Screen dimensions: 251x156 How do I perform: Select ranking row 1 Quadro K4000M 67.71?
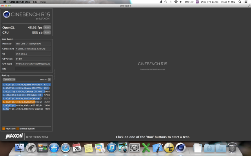click(27, 85)
